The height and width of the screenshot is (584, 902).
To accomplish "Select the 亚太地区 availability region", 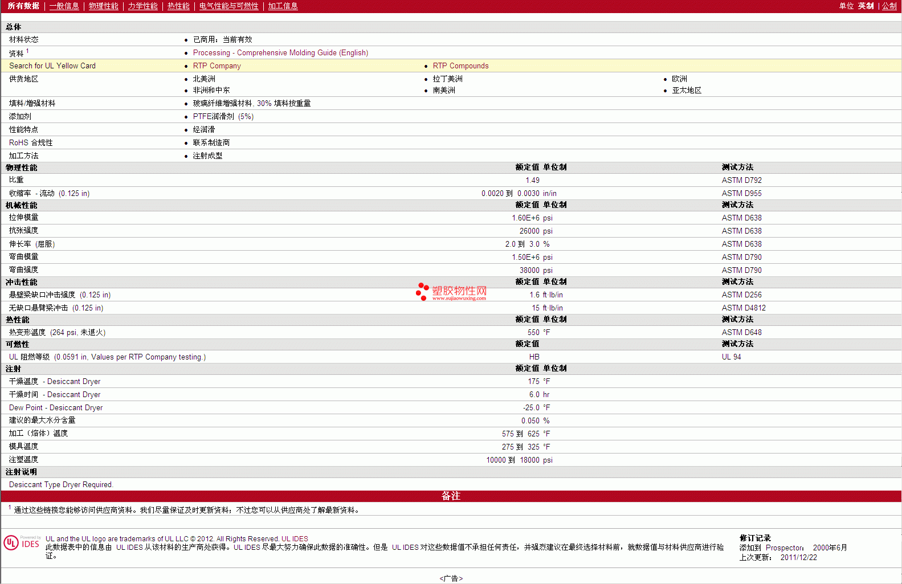I will pos(687,91).
